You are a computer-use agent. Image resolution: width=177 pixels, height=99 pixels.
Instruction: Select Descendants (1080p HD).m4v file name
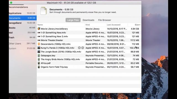(x=56, y=44)
